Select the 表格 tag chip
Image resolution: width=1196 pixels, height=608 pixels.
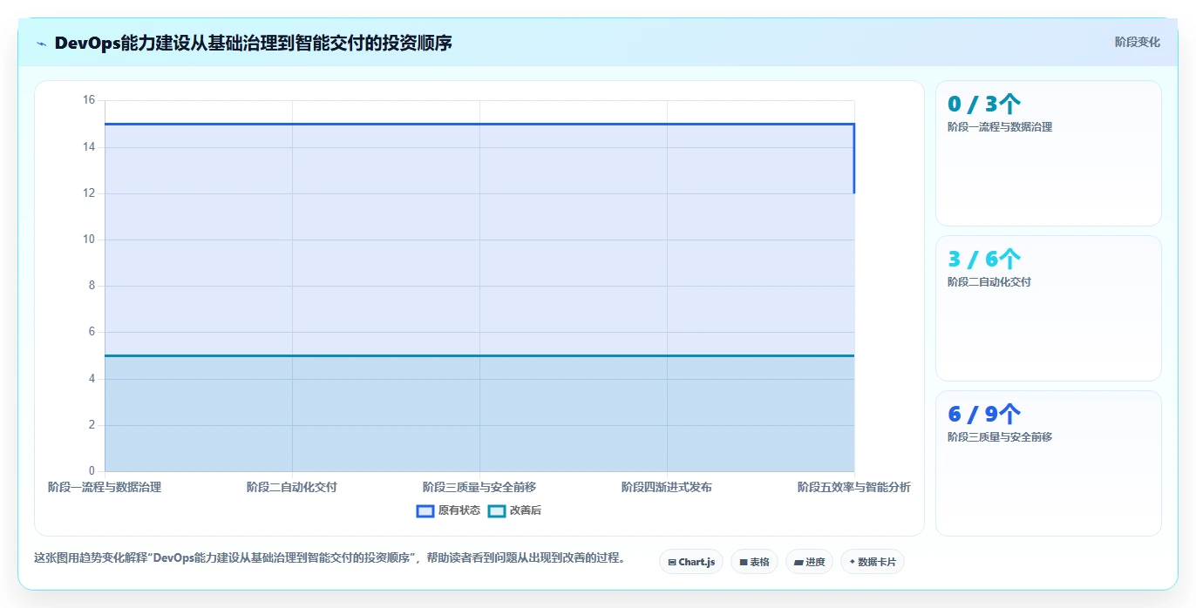[x=754, y=562]
